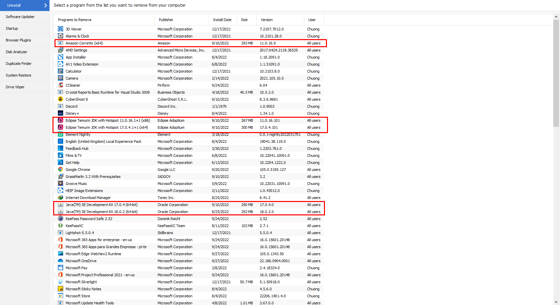Image resolution: width=560 pixels, height=305 pixels.
Task: Click the 3D Viewer app icon
Action: (x=61, y=29)
